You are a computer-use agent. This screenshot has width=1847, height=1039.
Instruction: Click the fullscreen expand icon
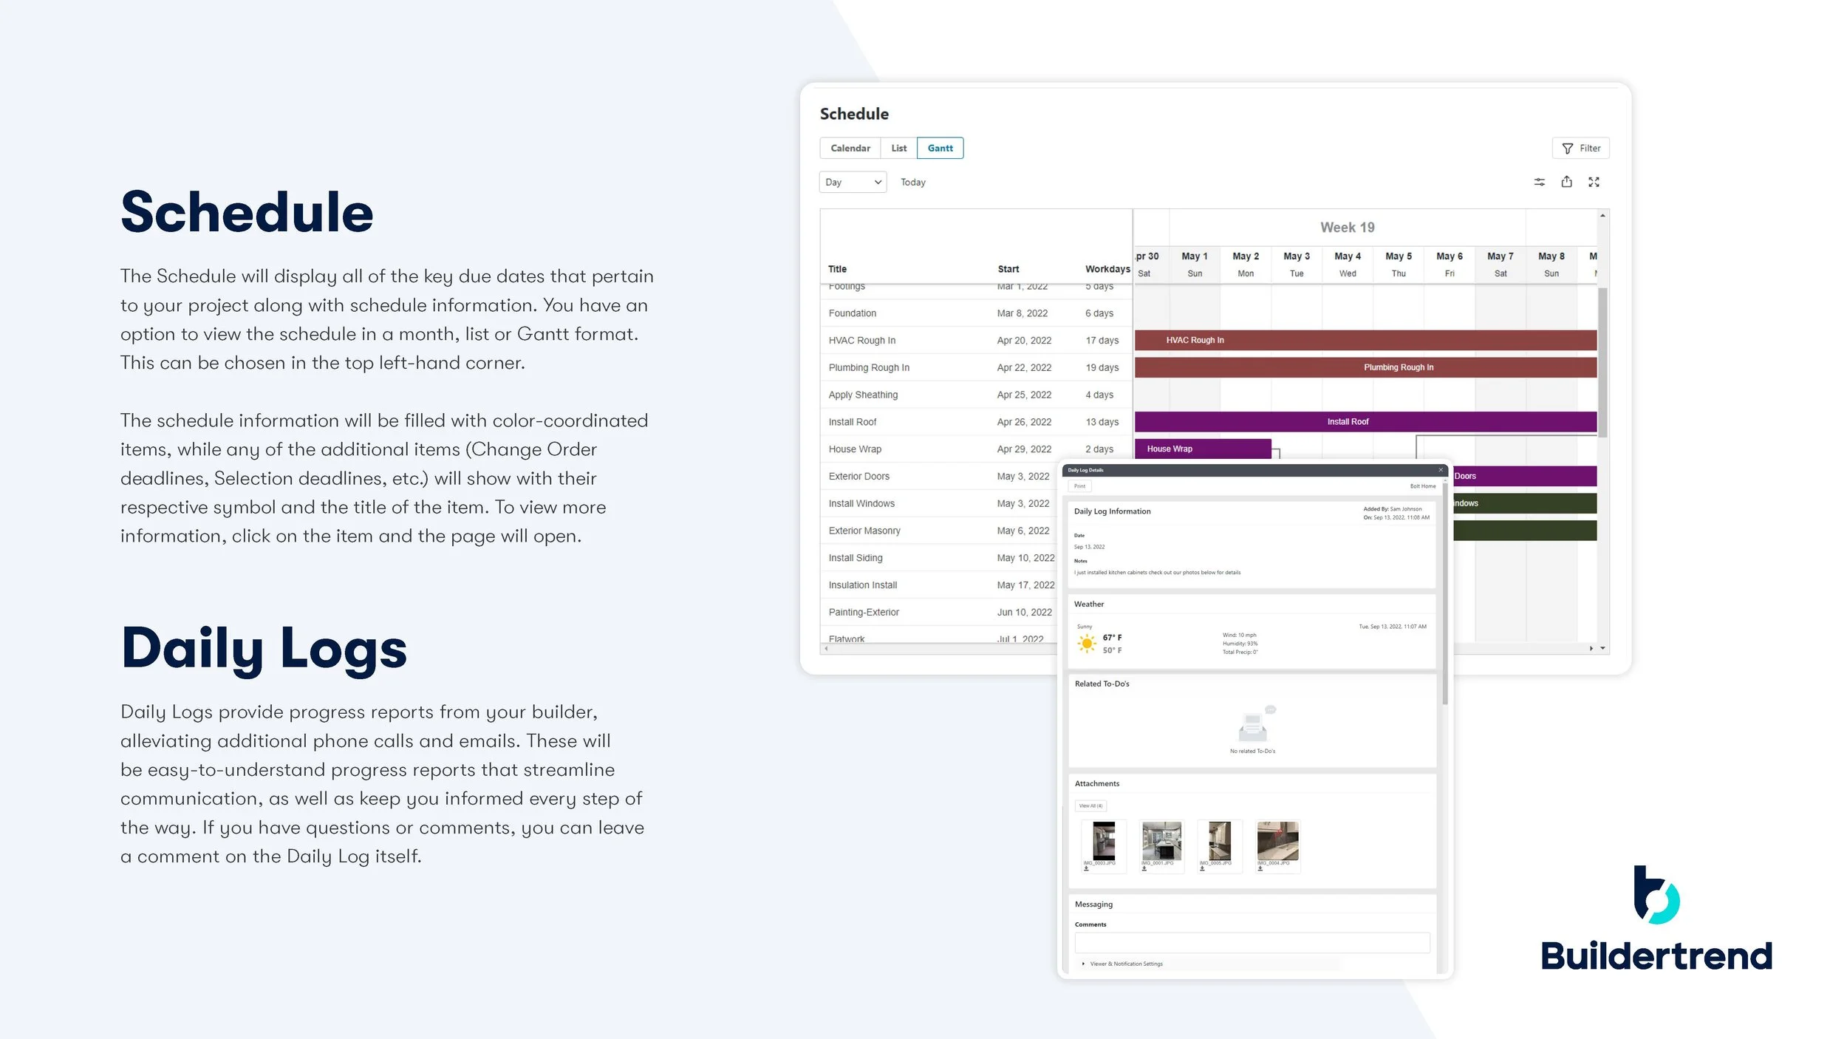coord(1594,182)
